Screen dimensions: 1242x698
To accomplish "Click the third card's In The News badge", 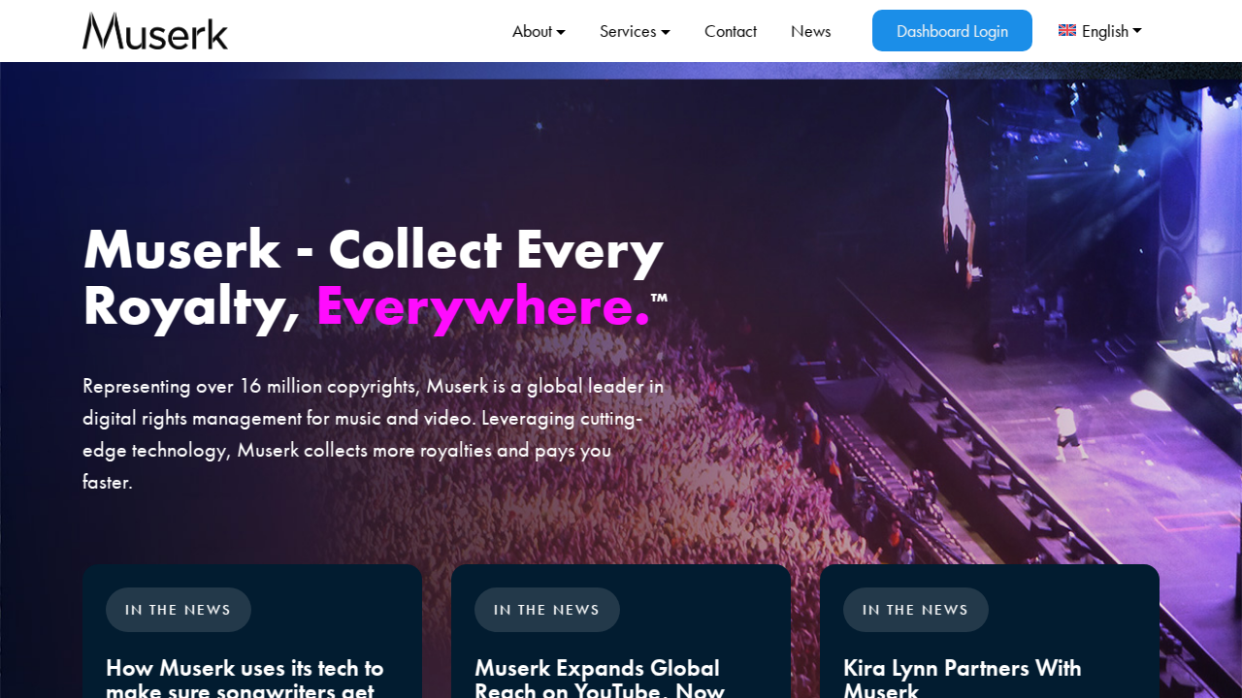I will pos(916,610).
